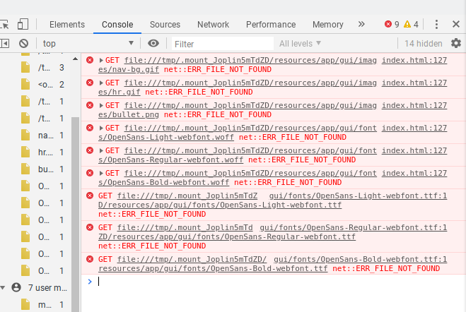Select the 'na...' sidebar file entry

coord(42,136)
